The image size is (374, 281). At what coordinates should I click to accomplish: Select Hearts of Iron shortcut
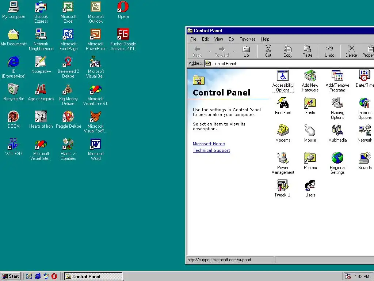[x=41, y=120]
